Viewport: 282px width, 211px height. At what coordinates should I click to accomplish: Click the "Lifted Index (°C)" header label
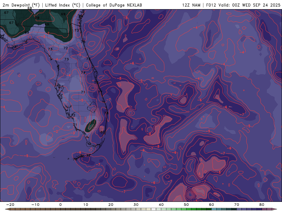click(63, 5)
